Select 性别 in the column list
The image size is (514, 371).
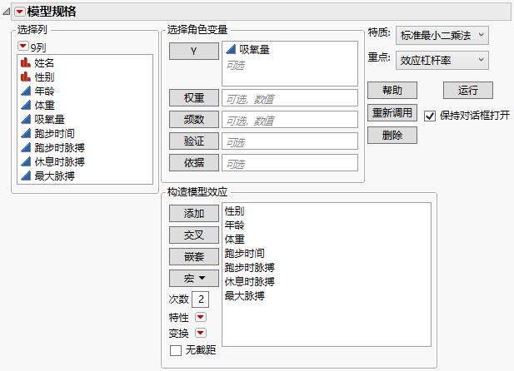point(44,77)
